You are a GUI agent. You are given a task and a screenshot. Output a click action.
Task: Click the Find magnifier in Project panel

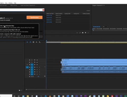80,33
